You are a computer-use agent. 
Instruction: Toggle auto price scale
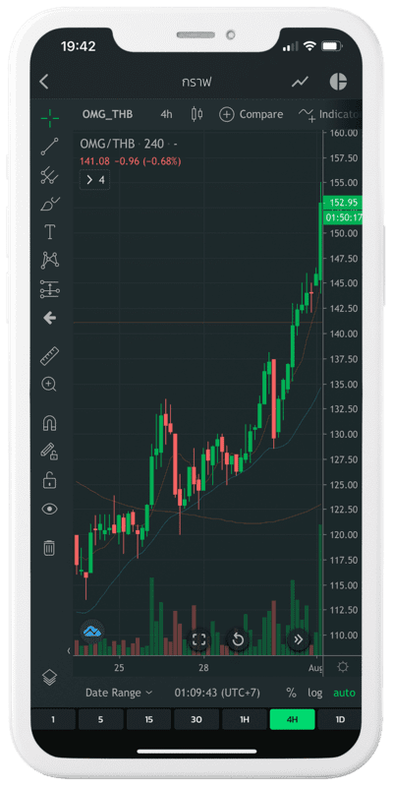tap(344, 693)
